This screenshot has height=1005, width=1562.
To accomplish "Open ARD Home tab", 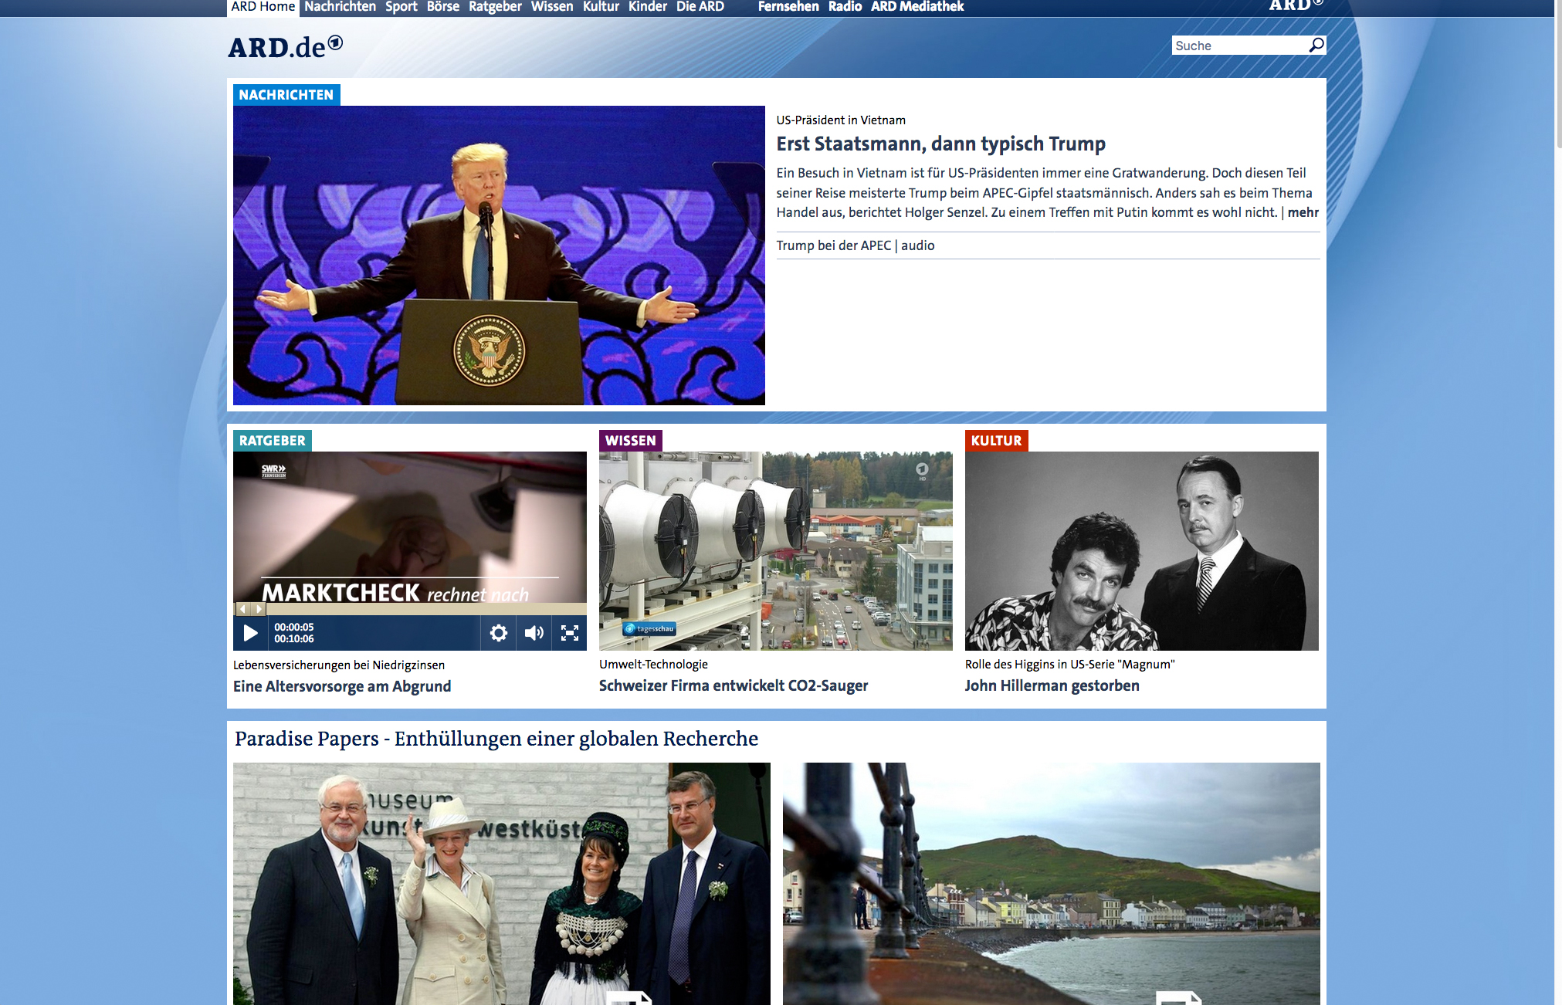I will point(263,7).
